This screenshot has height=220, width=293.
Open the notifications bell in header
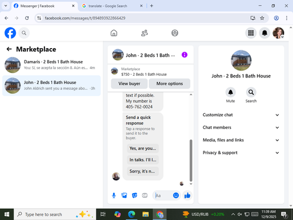264,33
